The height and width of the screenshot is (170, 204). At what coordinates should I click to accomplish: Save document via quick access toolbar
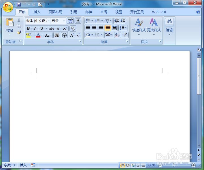(19, 5)
